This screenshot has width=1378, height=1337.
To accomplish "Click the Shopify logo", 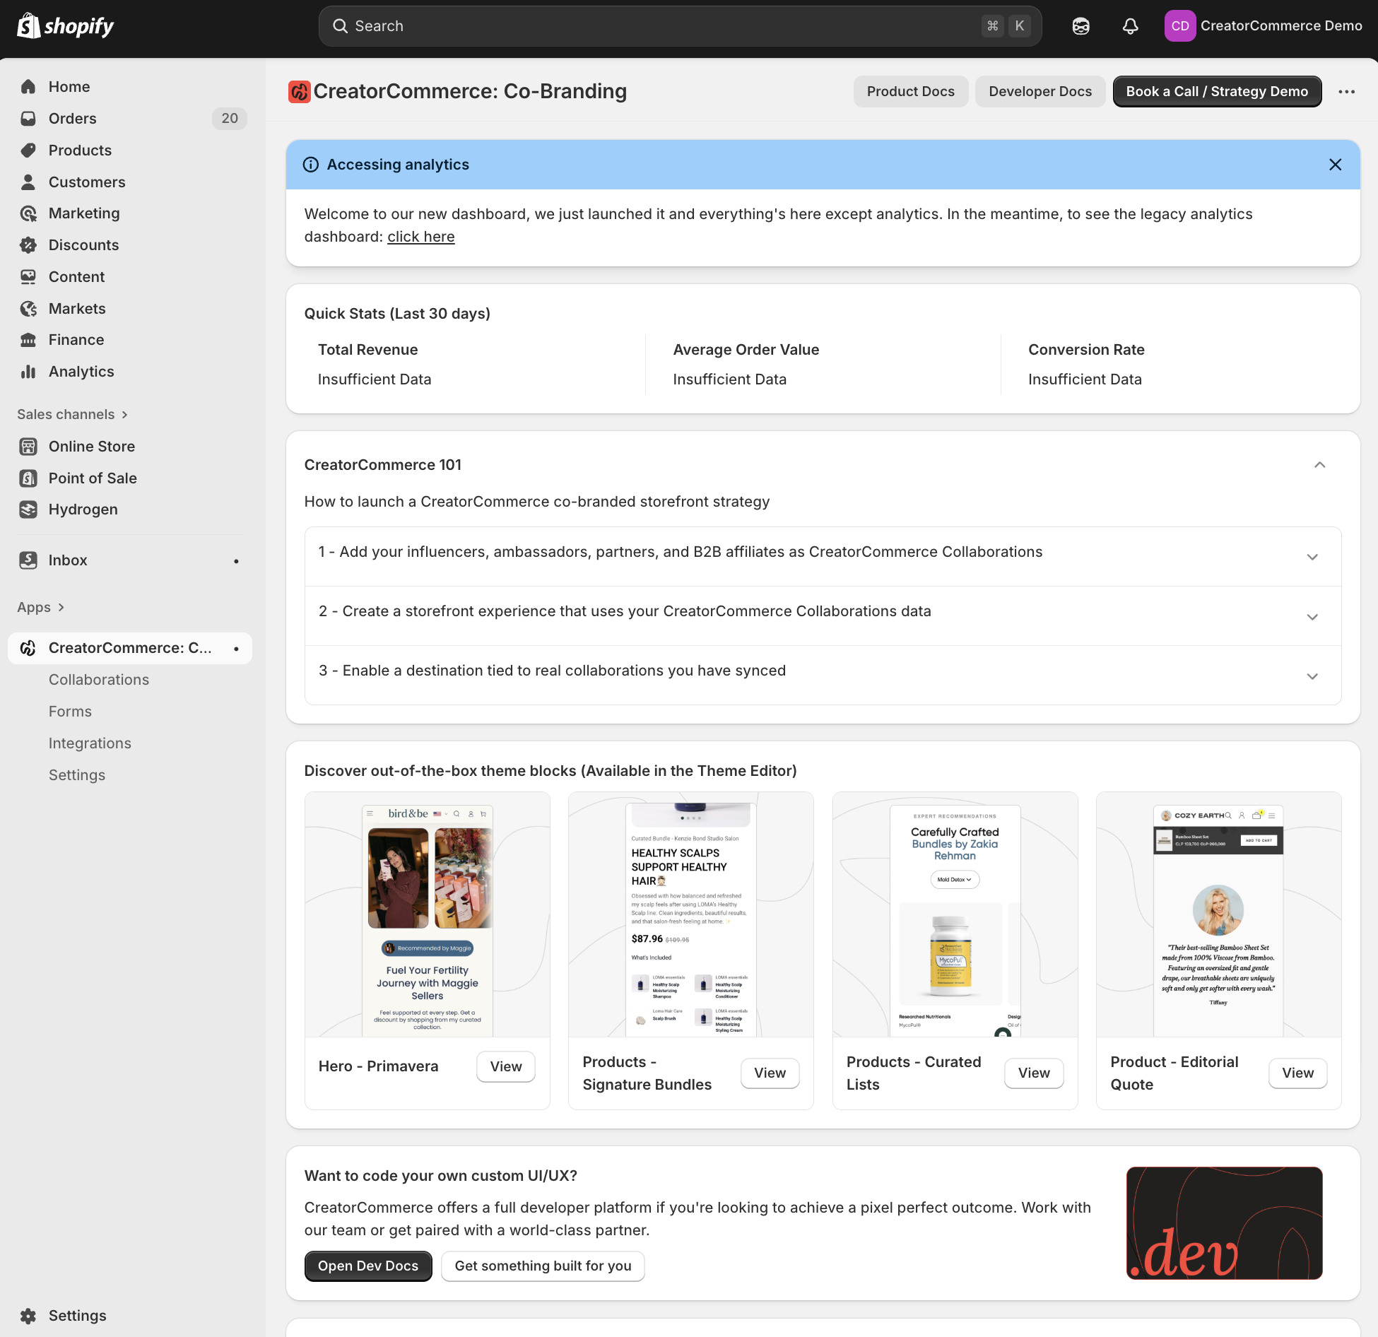I will pos(65,26).
